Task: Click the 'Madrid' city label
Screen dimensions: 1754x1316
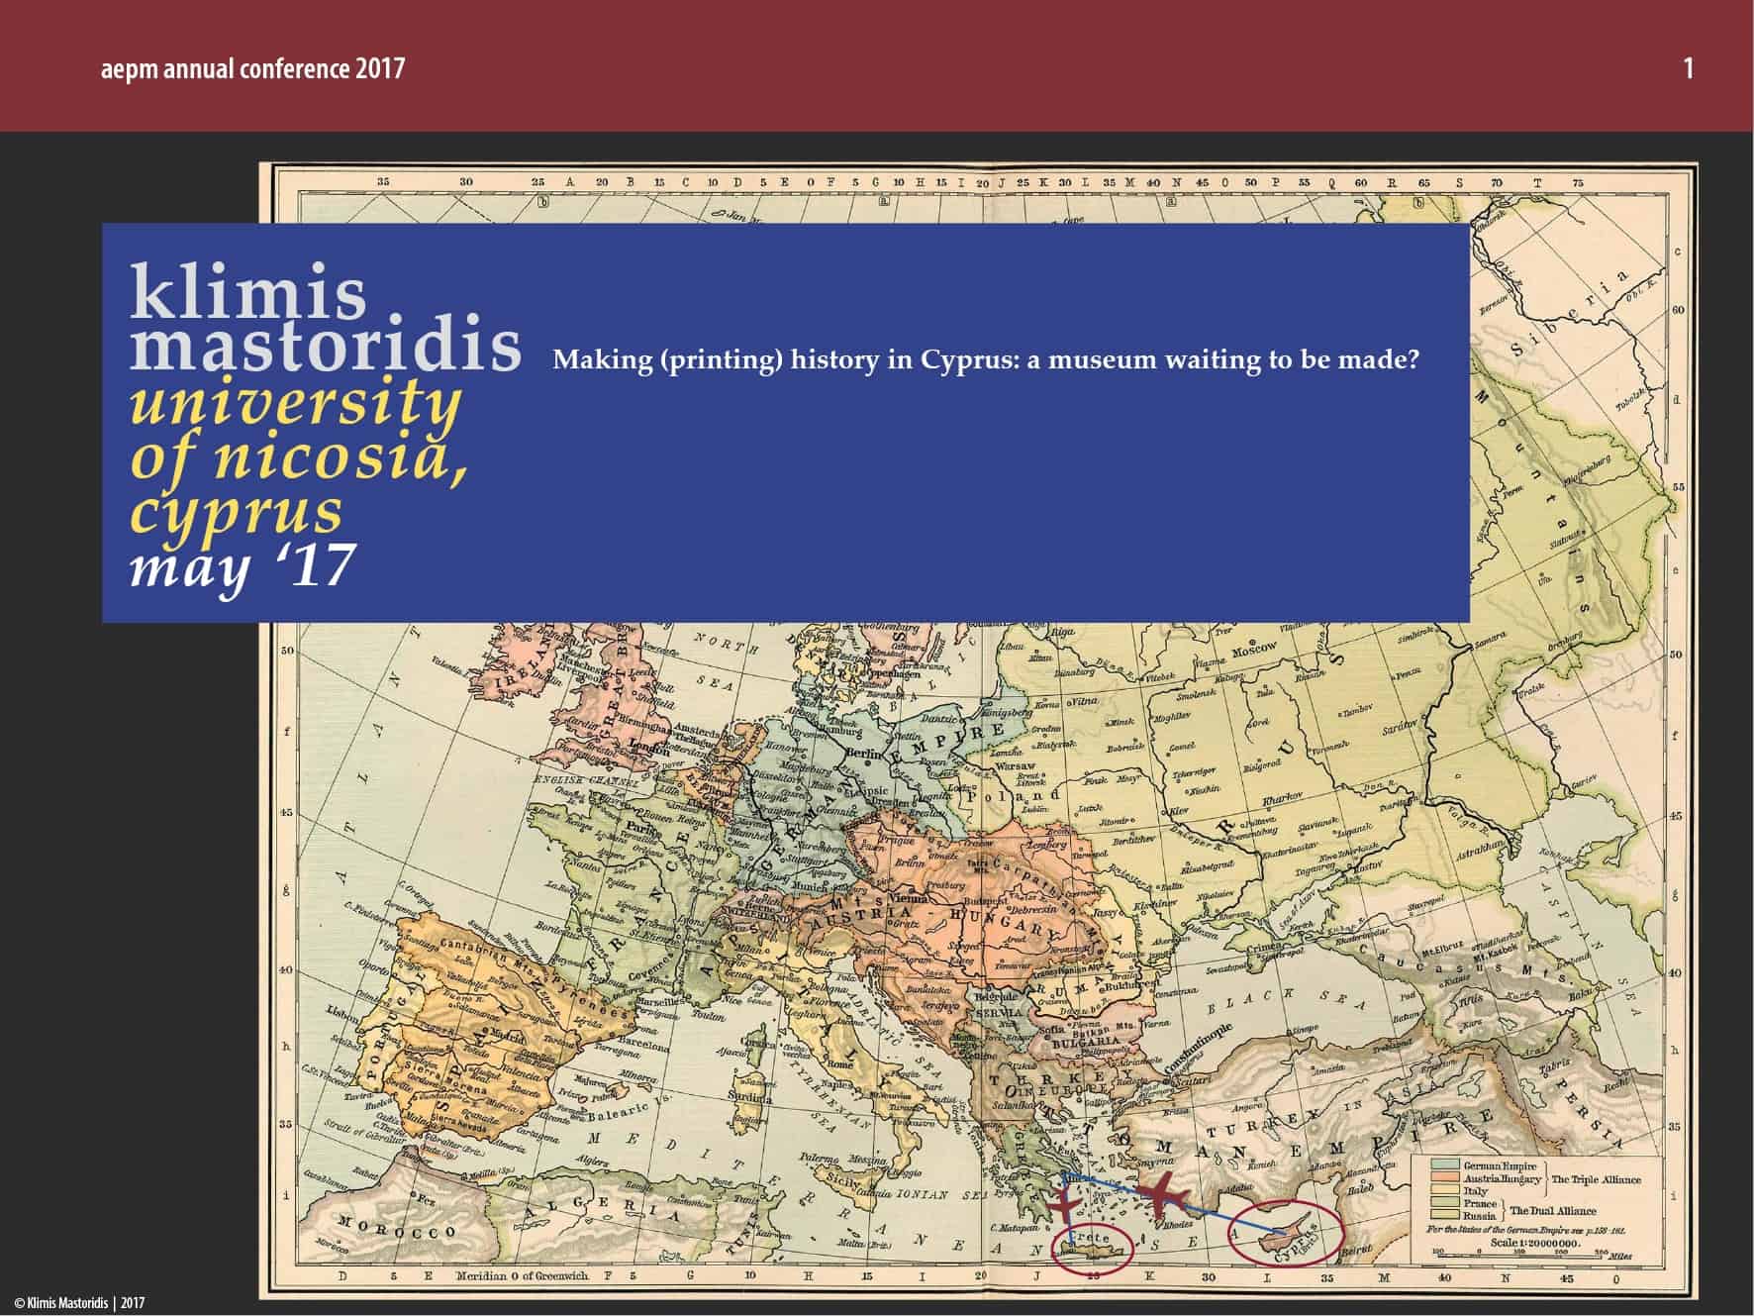Action: (508, 1036)
